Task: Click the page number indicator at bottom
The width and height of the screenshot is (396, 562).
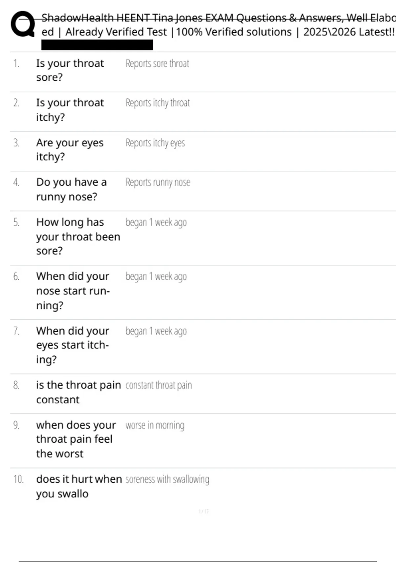Action: [x=203, y=511]
